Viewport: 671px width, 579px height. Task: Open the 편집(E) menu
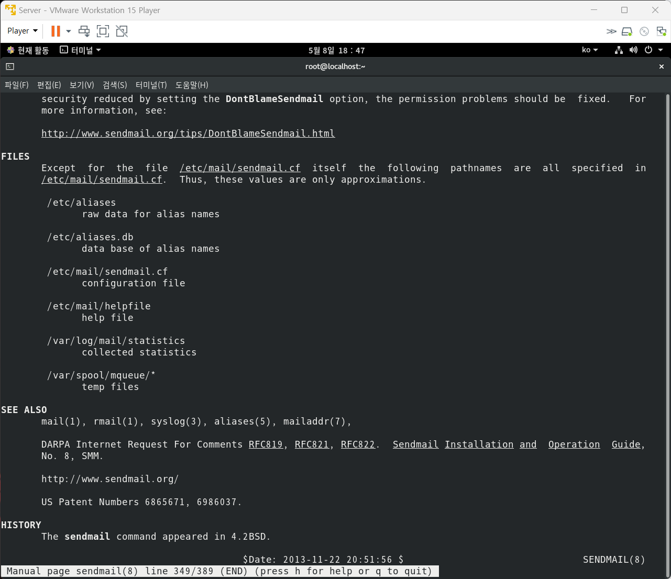pos(49,85)
